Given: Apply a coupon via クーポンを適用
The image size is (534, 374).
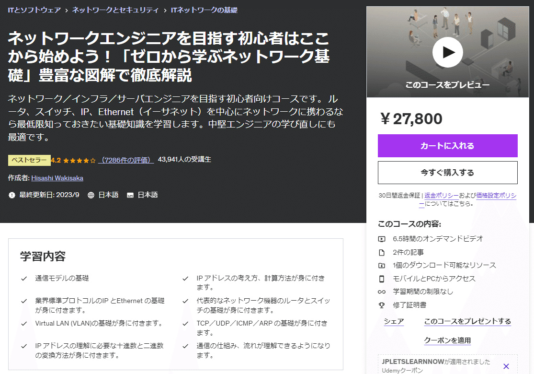Looking at the screenshot, I should tap(447, 340).
